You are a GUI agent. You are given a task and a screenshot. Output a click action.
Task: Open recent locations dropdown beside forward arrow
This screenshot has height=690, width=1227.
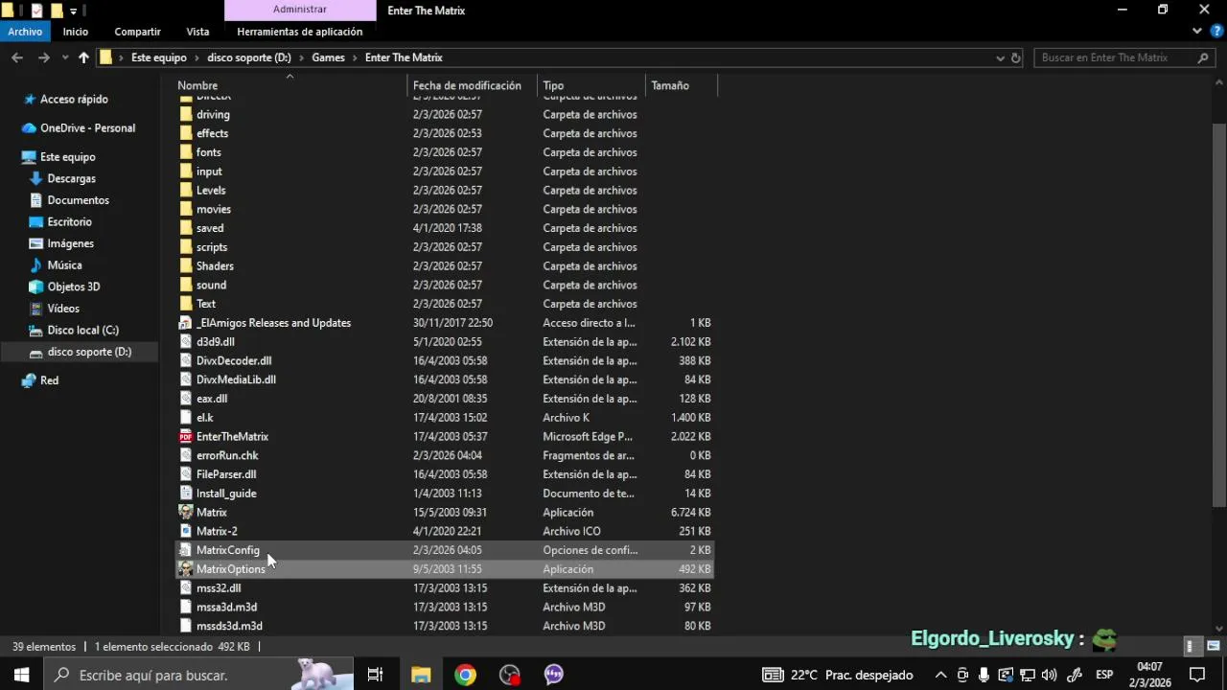click(x=63, y=57)
